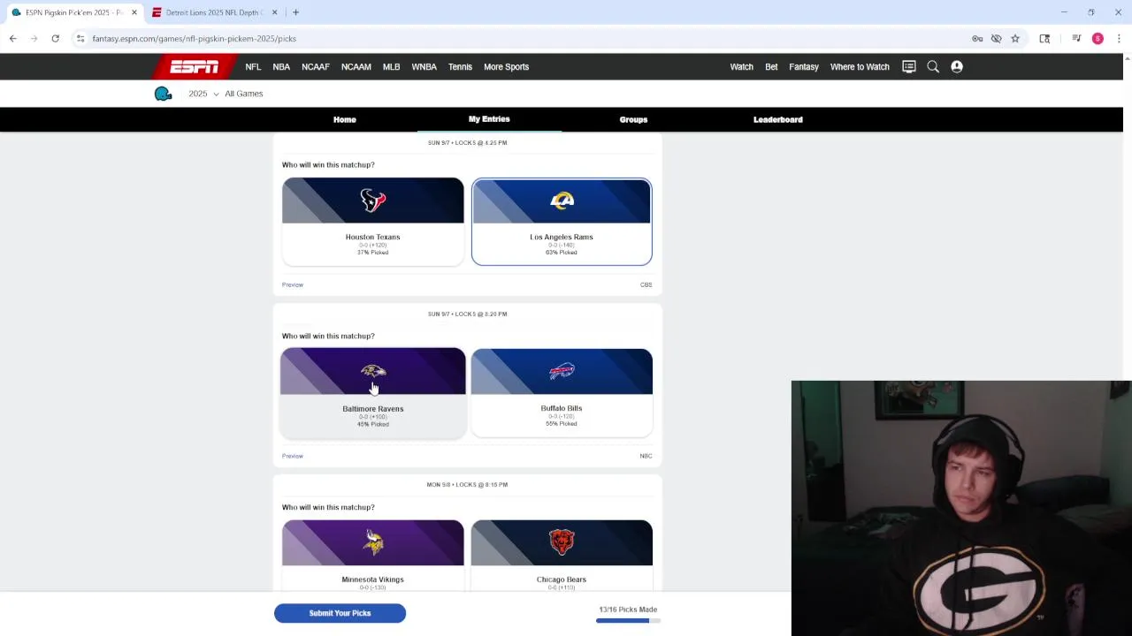The image size is (1132, 636).
Task: Click the address bar URL field
Action: pyautogui.click(x=522, y=39)
